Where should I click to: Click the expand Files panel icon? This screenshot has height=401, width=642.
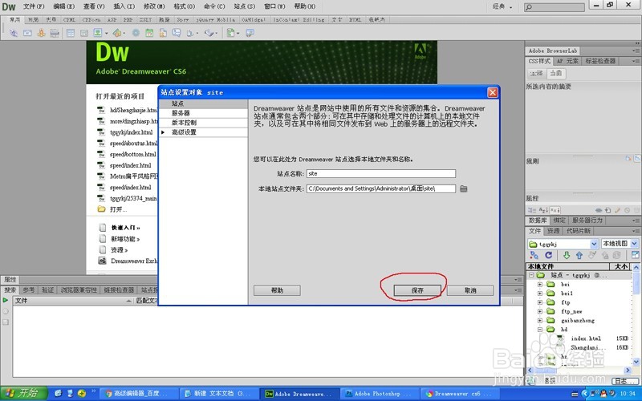tap(635, 255)
